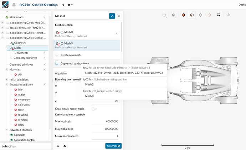The image size is (246, 150).
Task: Open the symmetry boundary condition
Action: [24, 100]
